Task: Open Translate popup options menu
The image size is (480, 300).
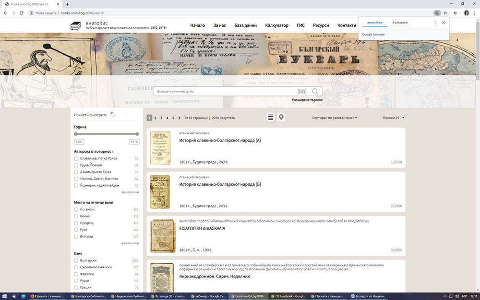Action: tap(435, 23)
